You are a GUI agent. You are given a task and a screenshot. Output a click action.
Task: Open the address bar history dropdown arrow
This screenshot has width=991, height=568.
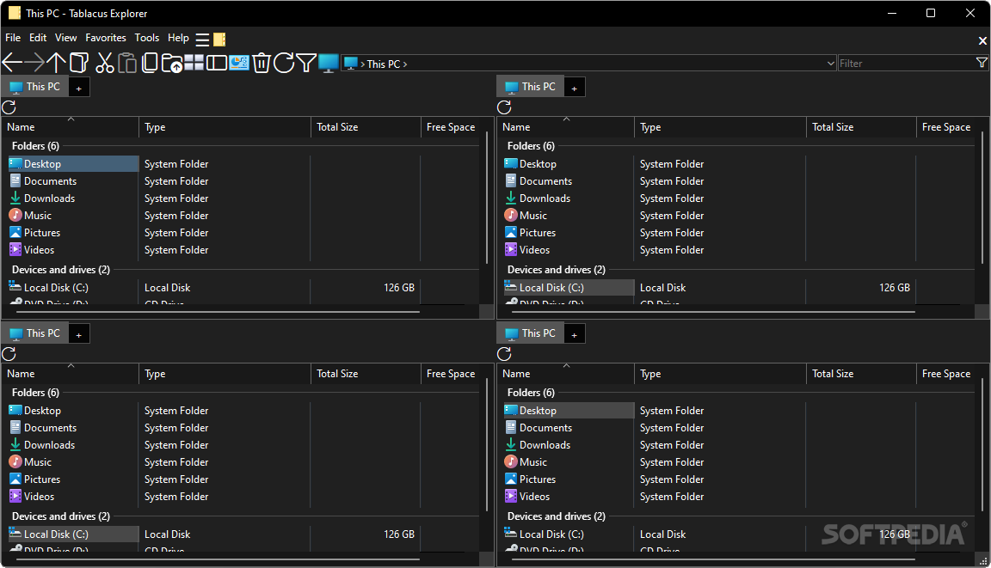tap(830, 63)
